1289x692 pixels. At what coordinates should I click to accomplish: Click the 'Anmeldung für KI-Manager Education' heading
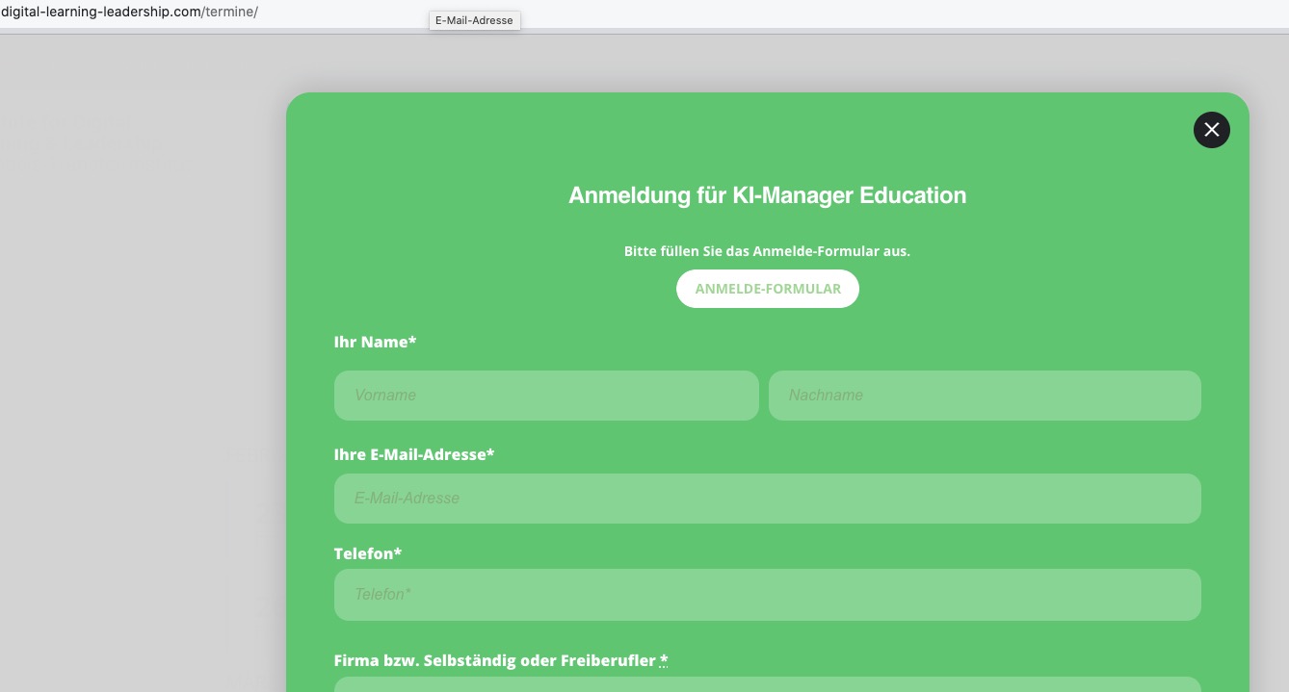[x=767, y=195]
